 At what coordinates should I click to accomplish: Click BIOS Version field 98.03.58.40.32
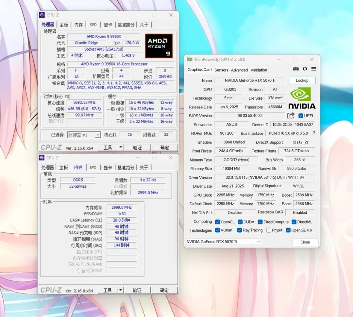click(x=250, y=116)
